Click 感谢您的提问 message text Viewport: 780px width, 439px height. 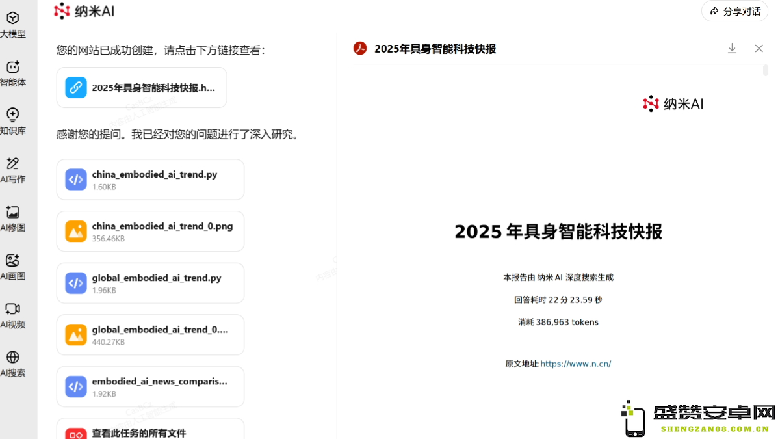pyautogui.click(x=178, y=135)
